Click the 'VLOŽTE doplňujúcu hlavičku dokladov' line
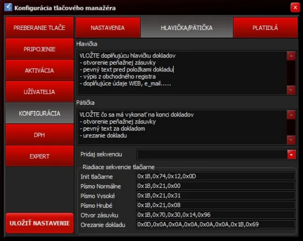 tap(127, 55)
